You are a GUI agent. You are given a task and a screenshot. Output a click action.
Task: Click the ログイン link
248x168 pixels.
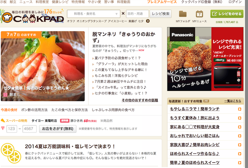point(235,2)
